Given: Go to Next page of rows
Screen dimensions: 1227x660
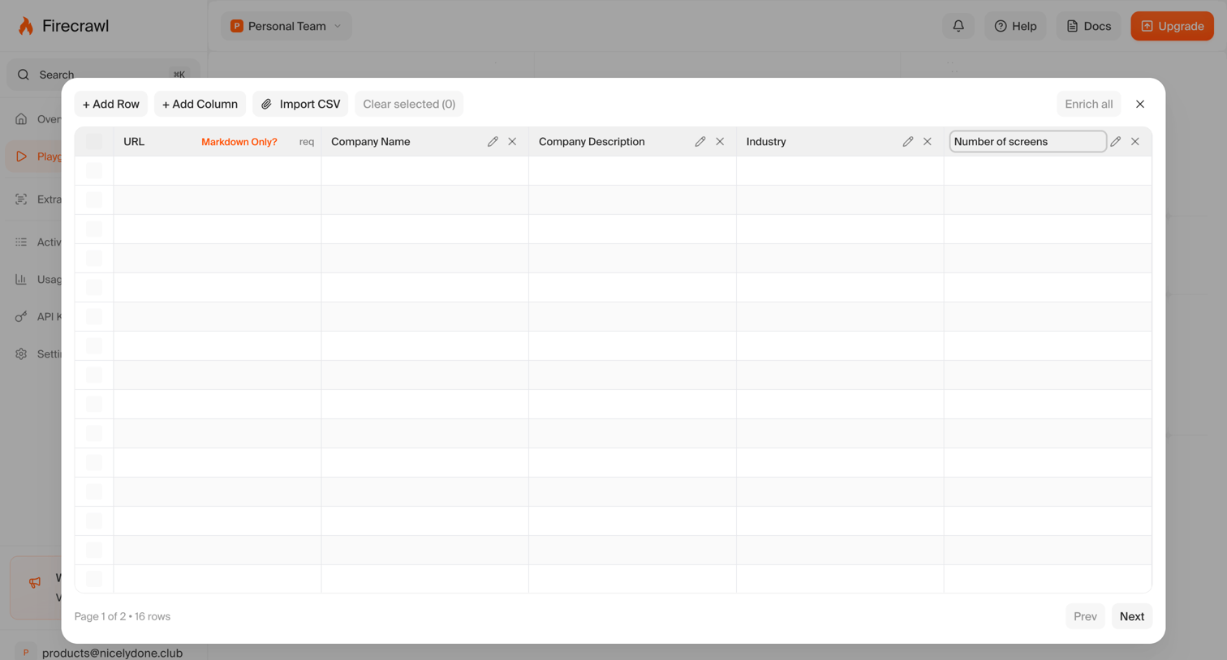Looking at the screenshot, I should click(x=1131, y=616).
